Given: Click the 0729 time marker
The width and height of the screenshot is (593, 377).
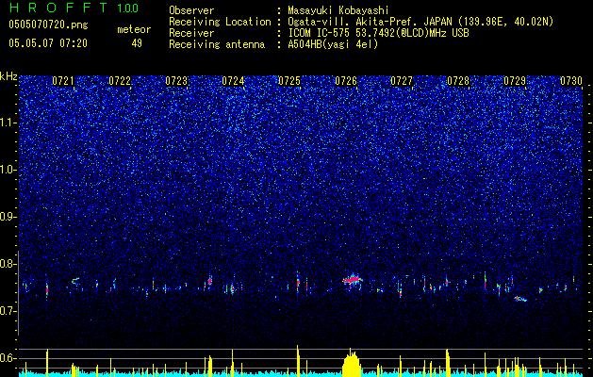Looking at the screenshot, I should tap(515, 81).
